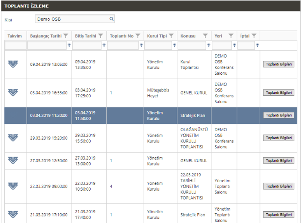The image size is (302, 223).
Task: Click the Kişi link label
Action: coord(8,20)
